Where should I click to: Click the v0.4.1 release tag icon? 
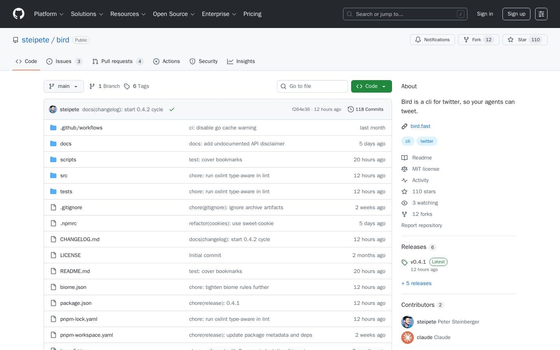[x=404, y=262]
